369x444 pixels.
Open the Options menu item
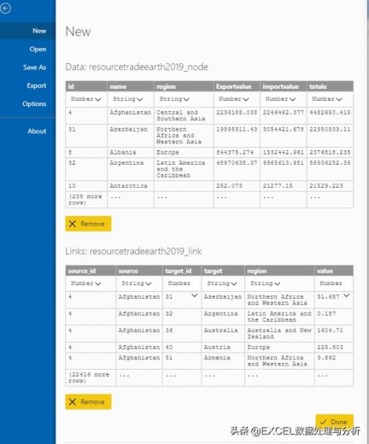point(34,104)
